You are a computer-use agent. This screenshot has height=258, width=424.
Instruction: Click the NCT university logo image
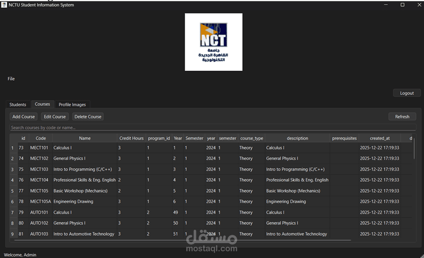pyautogui.click(x=214, y=42)
